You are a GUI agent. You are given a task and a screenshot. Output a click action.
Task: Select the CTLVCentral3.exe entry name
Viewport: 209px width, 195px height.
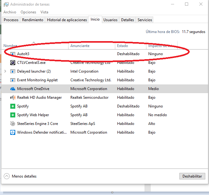31,63
